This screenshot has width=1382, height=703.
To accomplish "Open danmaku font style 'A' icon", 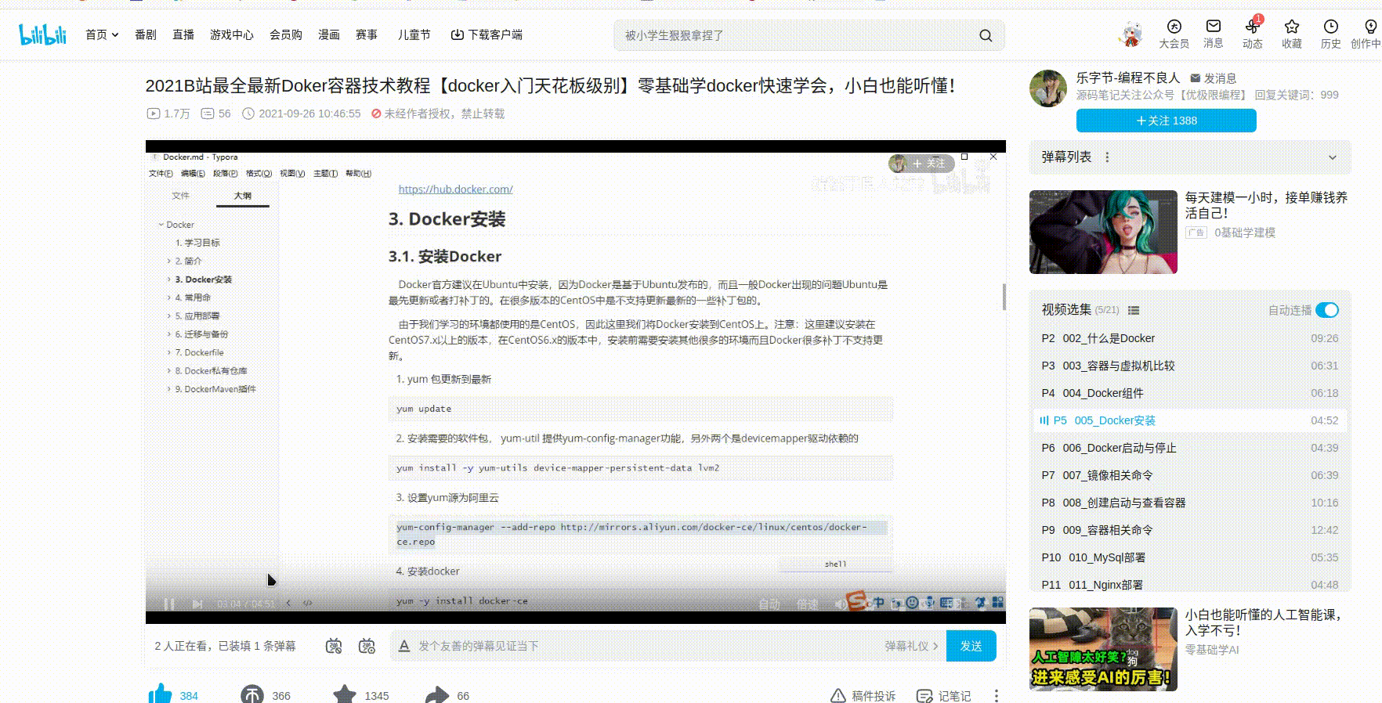I will [x=404, y=646].
